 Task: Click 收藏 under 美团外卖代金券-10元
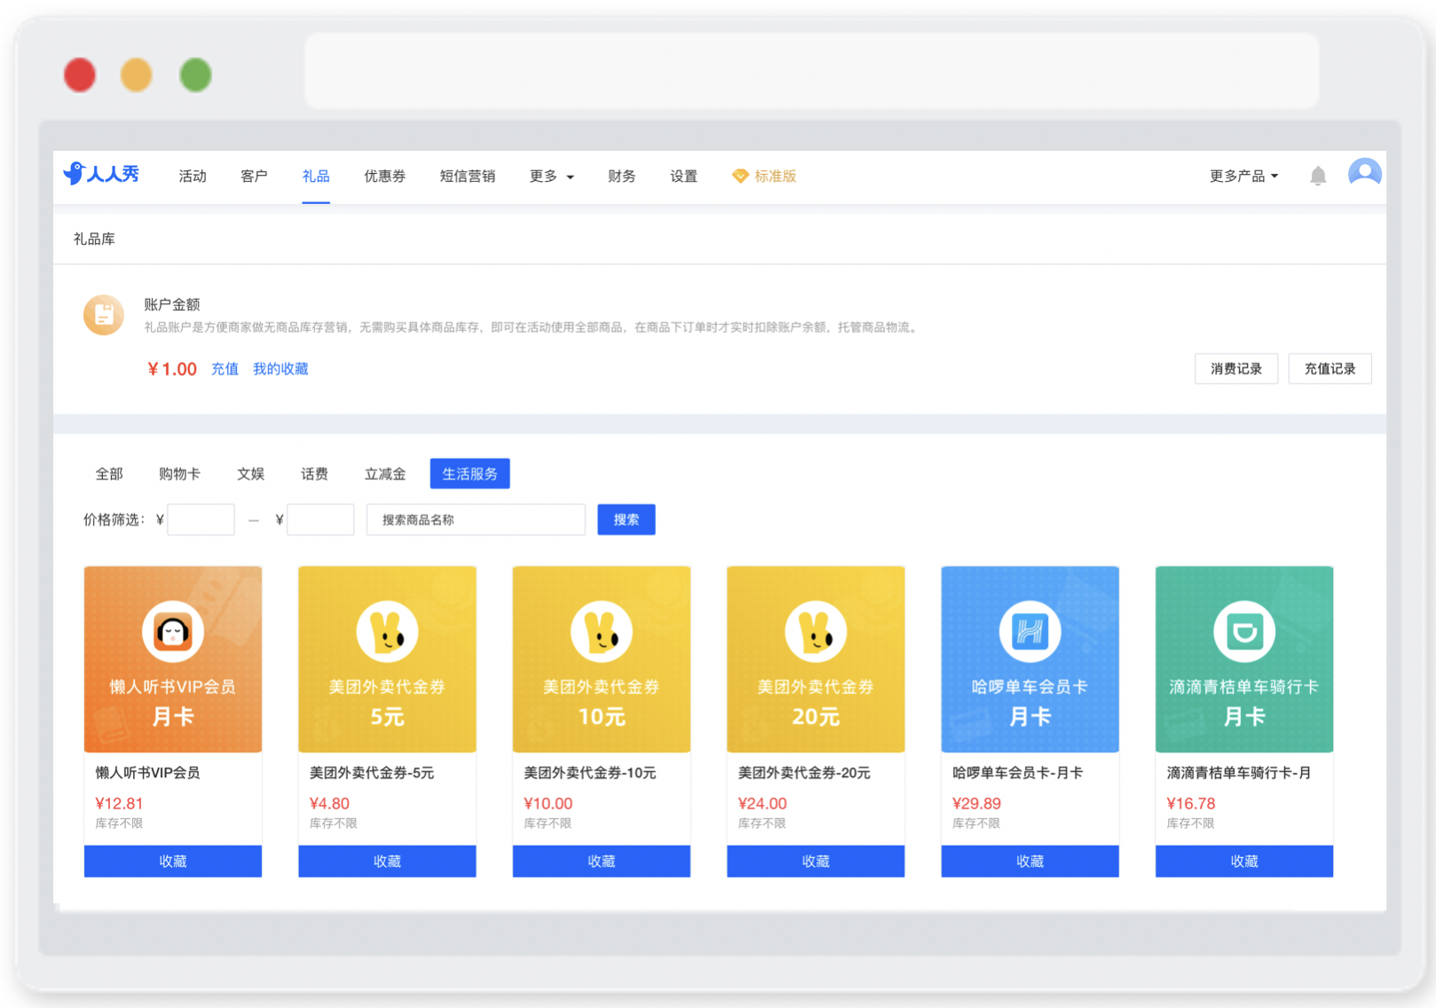(602, 862)
